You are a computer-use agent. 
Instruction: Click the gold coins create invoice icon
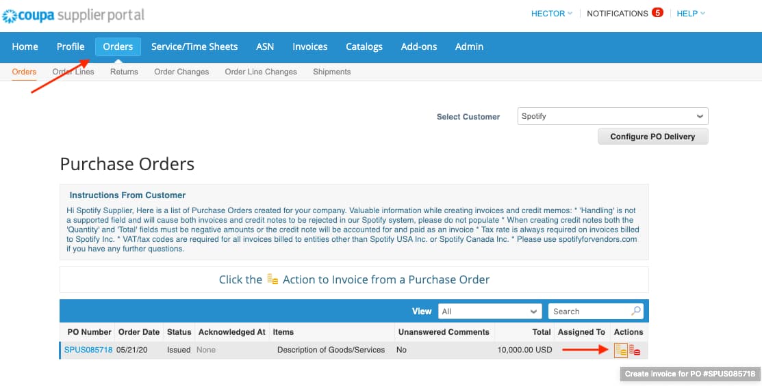[621, 350]
